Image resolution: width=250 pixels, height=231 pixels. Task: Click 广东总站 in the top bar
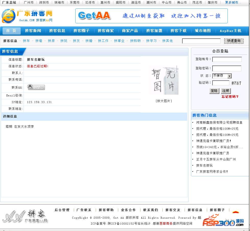click(9, 3)
